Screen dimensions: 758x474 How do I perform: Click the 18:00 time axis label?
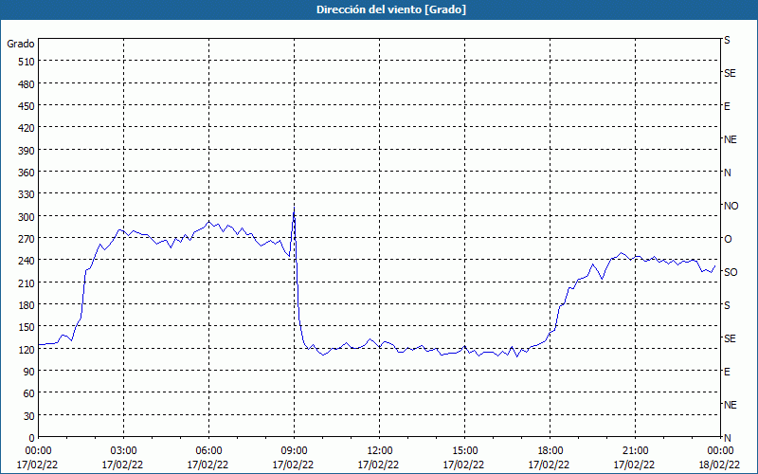[x=550, y=451]
